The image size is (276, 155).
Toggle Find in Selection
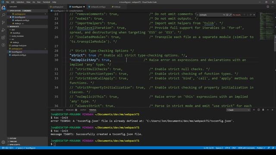[x=251, y=15]
